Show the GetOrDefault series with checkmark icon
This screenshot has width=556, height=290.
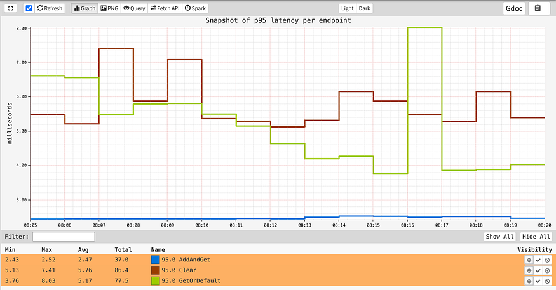click(x=538, y=281)
